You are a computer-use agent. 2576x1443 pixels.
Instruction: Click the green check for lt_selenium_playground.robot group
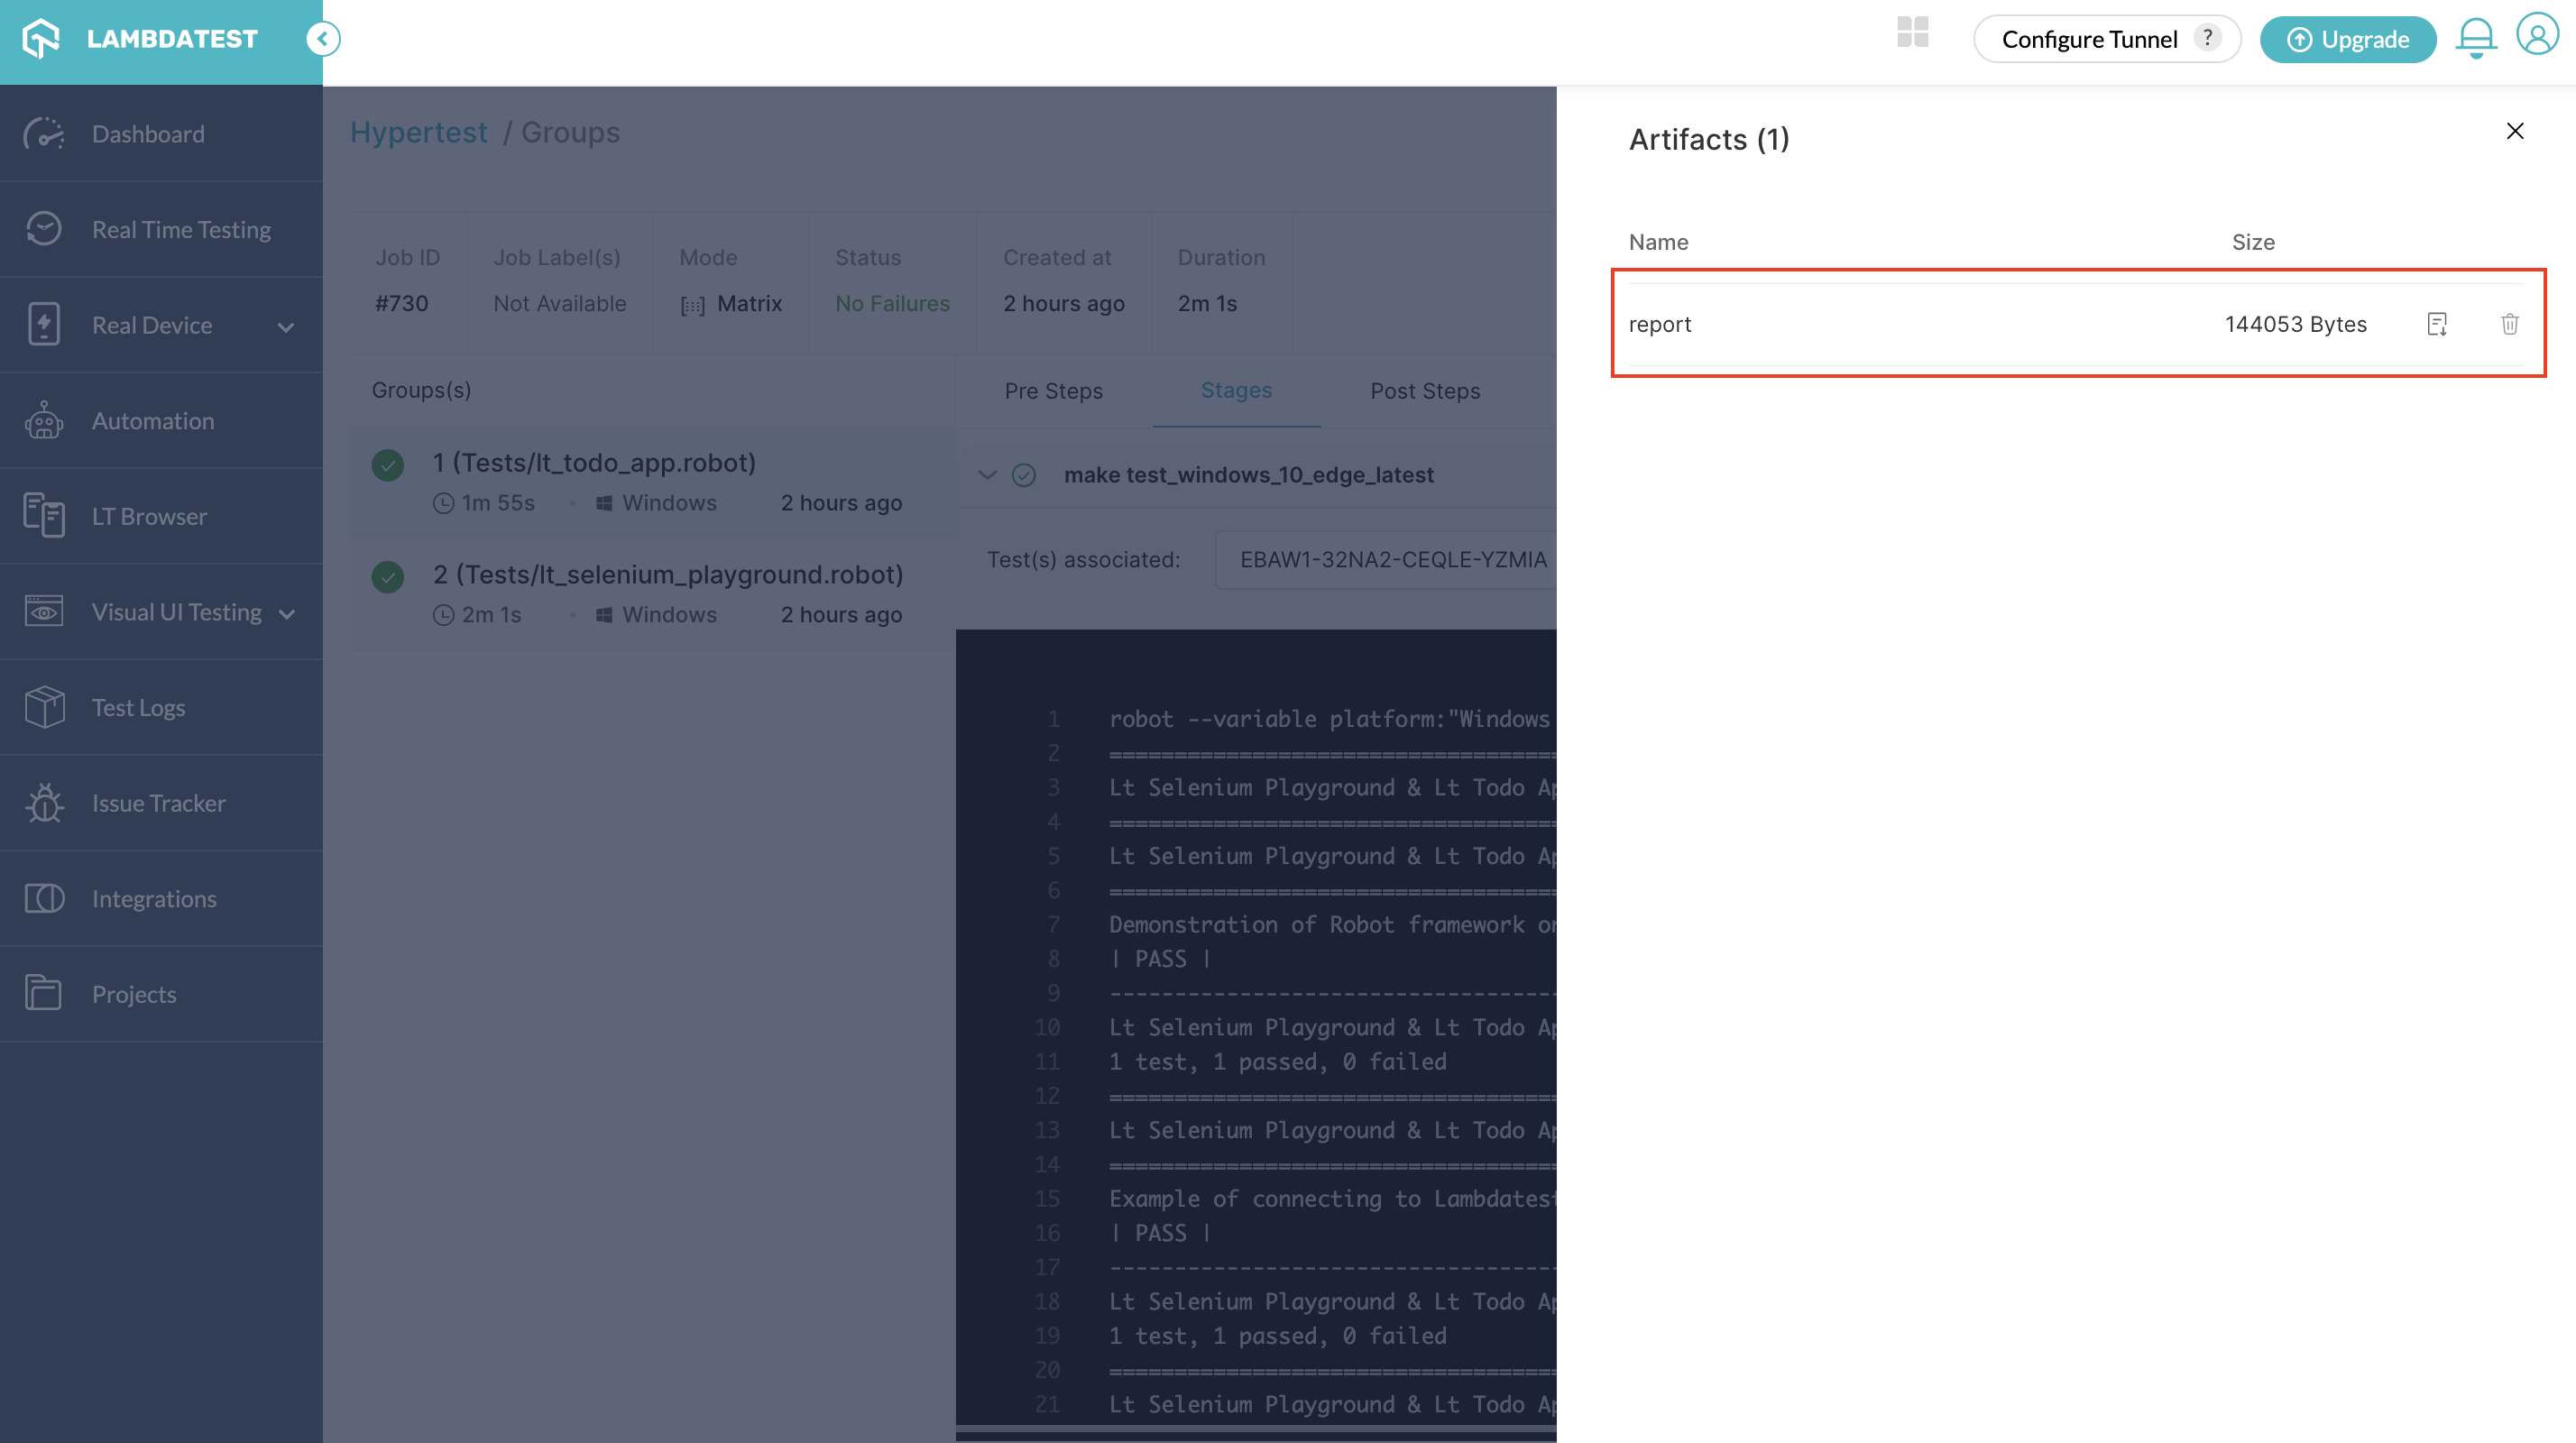(388, 577)
